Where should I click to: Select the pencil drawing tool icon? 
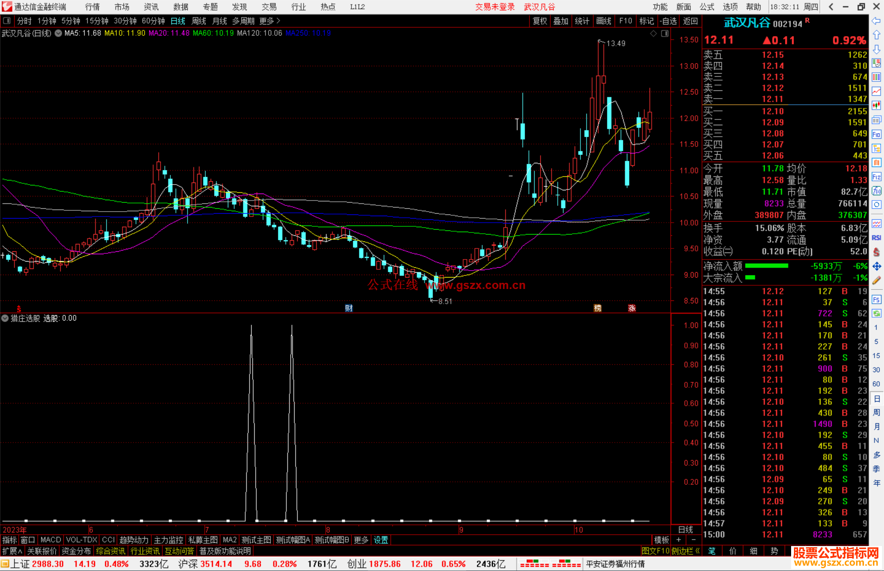pyautogui.click(x=876, y=281)
